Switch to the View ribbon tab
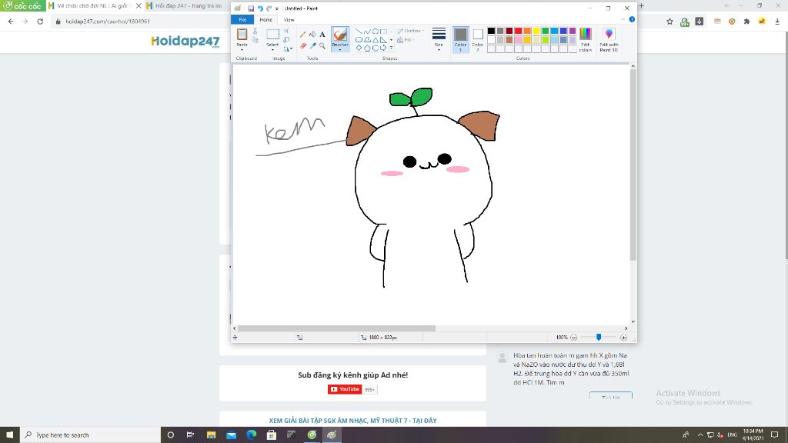The height and width of the screenshot is (443, 788). 289,19
